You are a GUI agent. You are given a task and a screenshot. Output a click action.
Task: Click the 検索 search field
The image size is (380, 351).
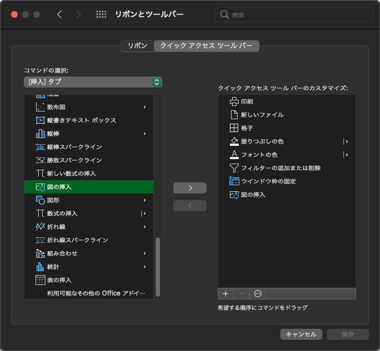(294, 15)
